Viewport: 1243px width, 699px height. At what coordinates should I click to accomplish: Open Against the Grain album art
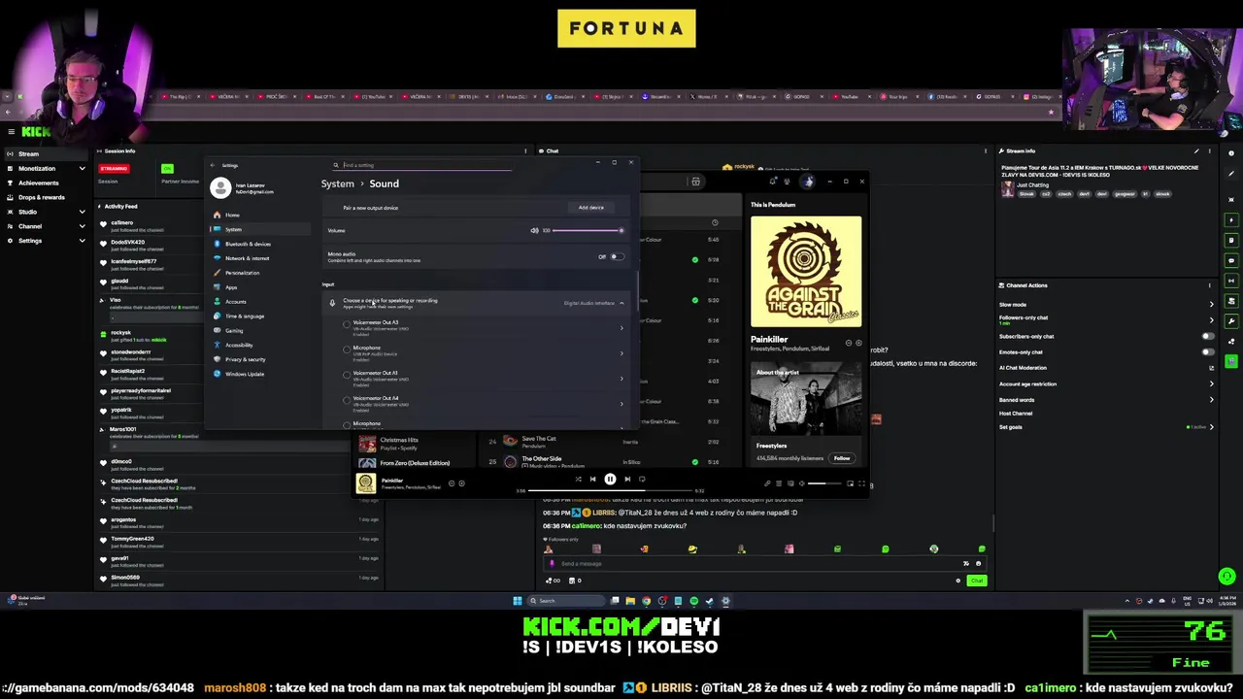[806, 271]
